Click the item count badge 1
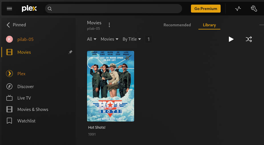Image resolution: width=264 pixels, height=145 pixels. [148, 39]
